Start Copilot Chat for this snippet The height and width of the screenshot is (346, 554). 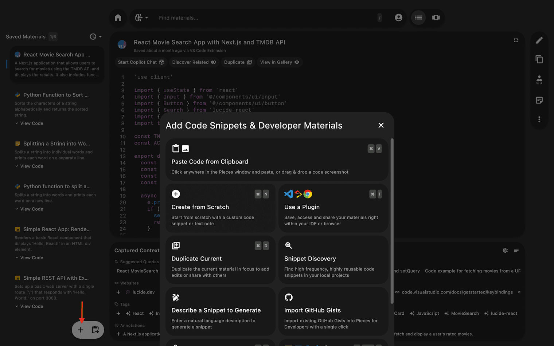(x=141, y=62)
